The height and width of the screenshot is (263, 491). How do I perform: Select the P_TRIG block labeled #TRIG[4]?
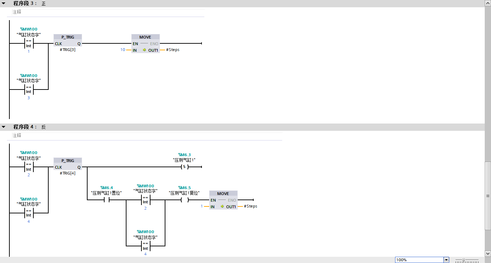[68, 164]
